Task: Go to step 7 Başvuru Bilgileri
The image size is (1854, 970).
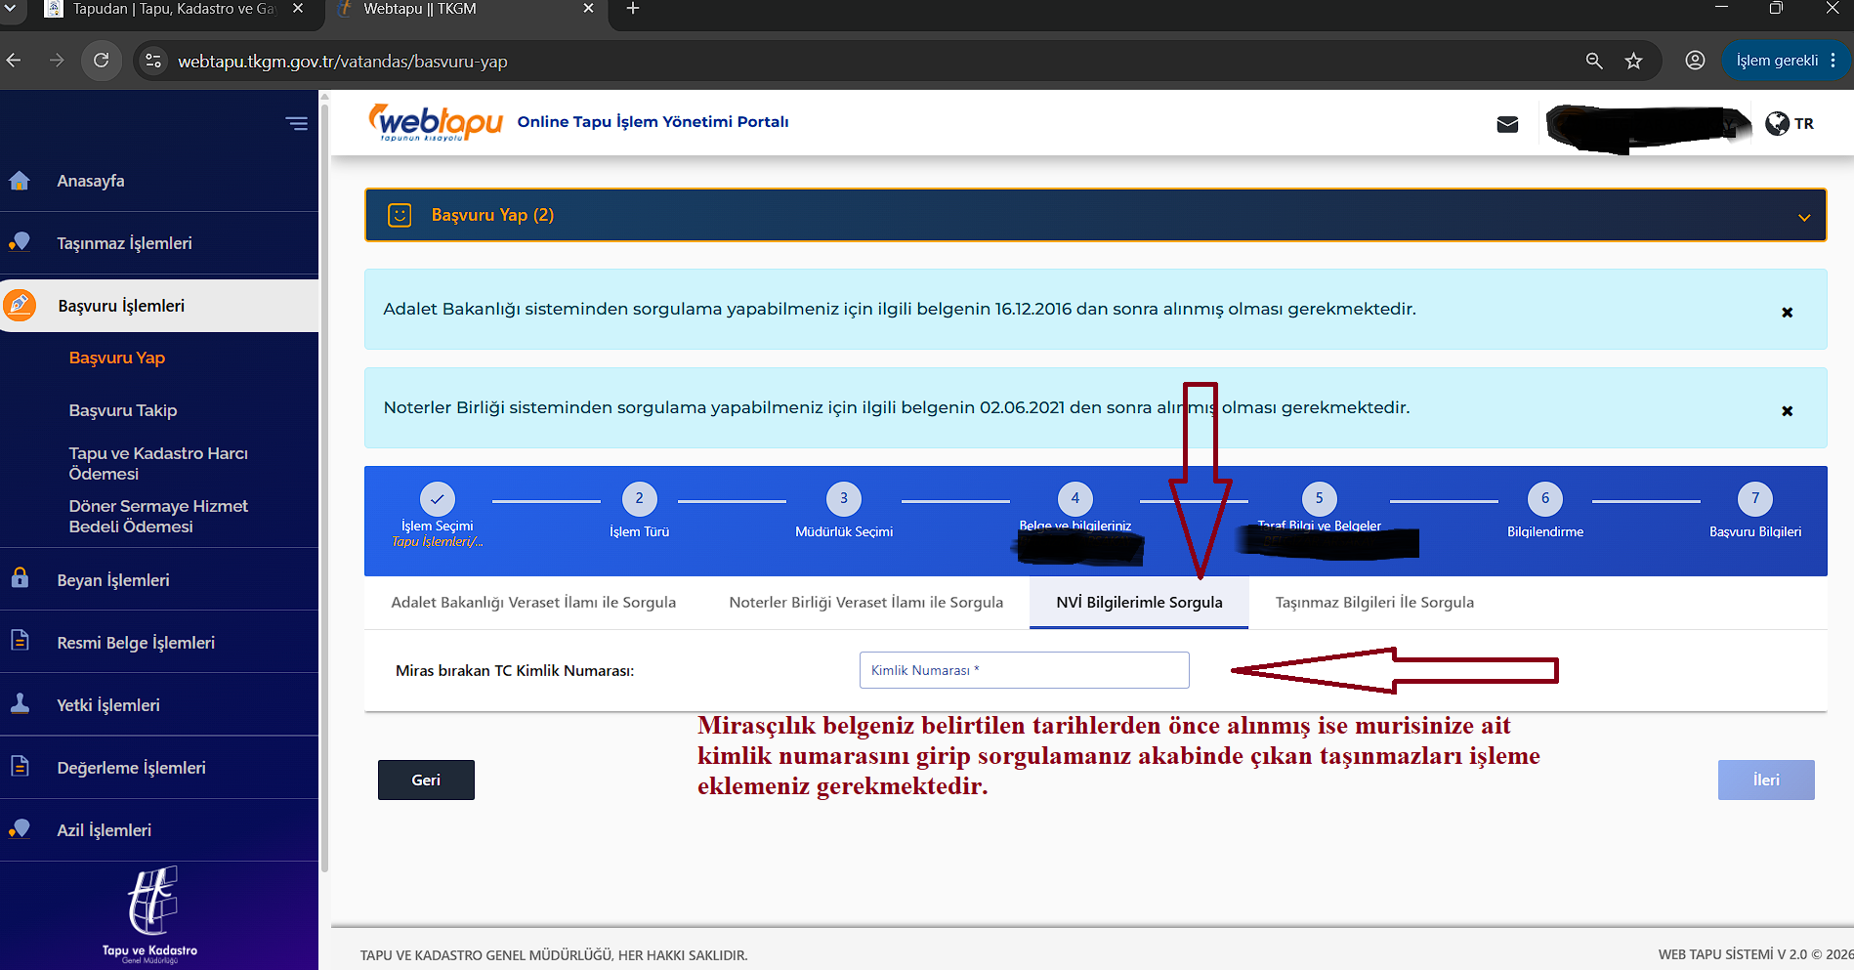Action: [1755, 498]
